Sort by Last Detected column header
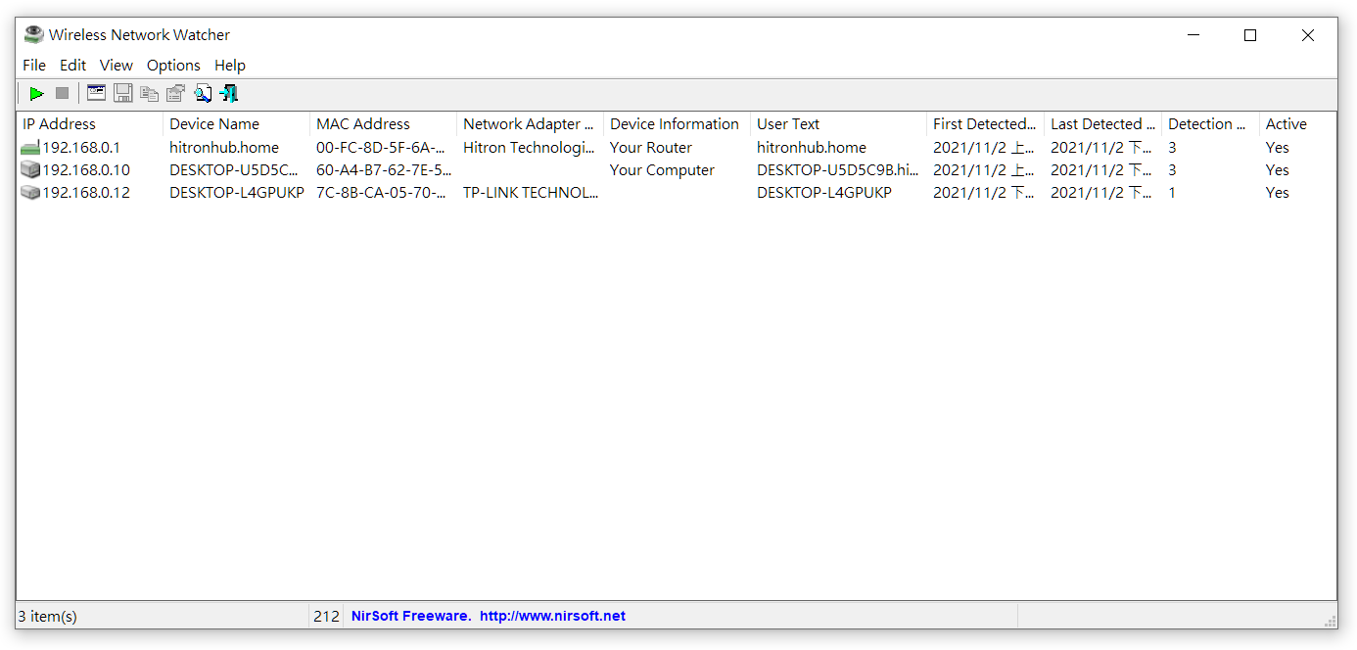1357x650 pixels. 1102,124
